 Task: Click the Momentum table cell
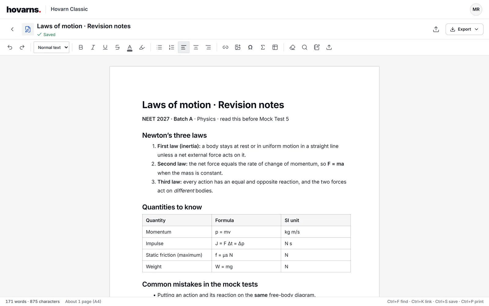[177, 232]
